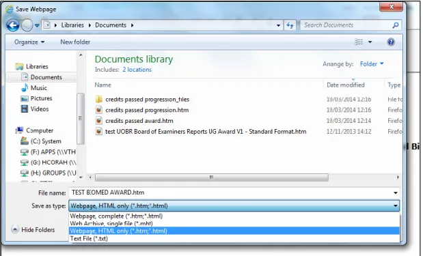Sort by the Date modified column header
The height and width of the screenshot is (256, 423).
(346, 85)
